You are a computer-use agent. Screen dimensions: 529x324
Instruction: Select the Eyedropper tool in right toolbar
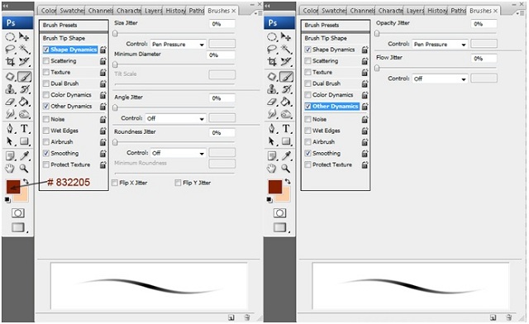coord(286,155)
